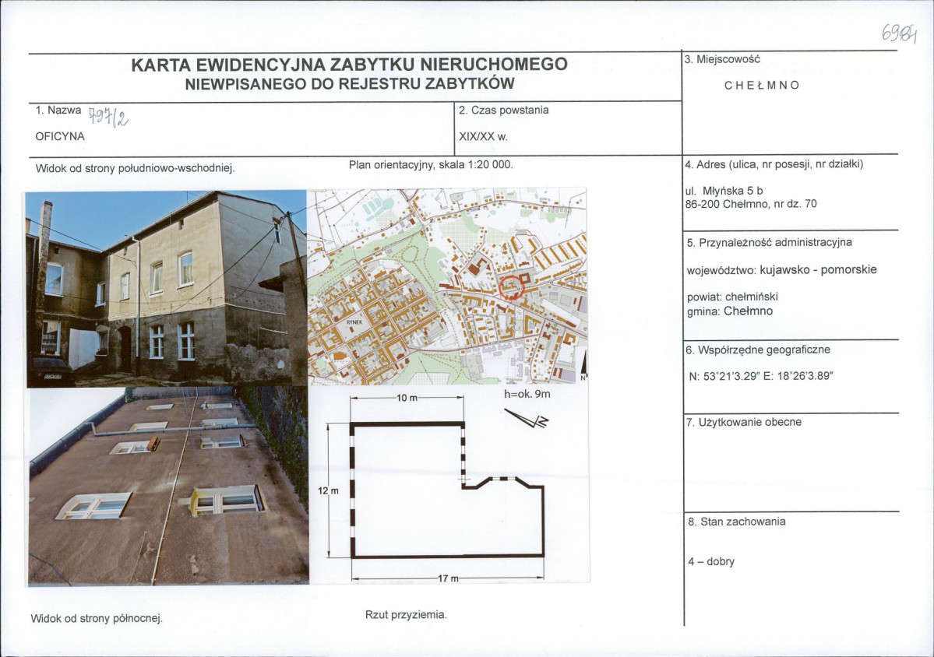Click the kujawsko - pomorskie voivodeship text
934x657 pixels.
coord(819,269)
